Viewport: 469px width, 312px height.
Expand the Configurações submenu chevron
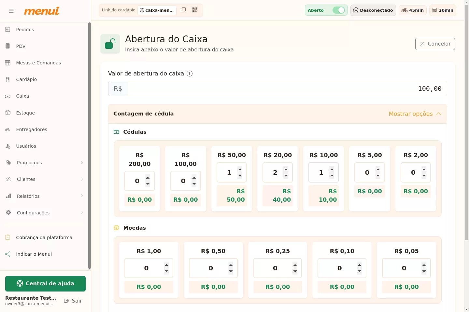[x=82, y=212]
